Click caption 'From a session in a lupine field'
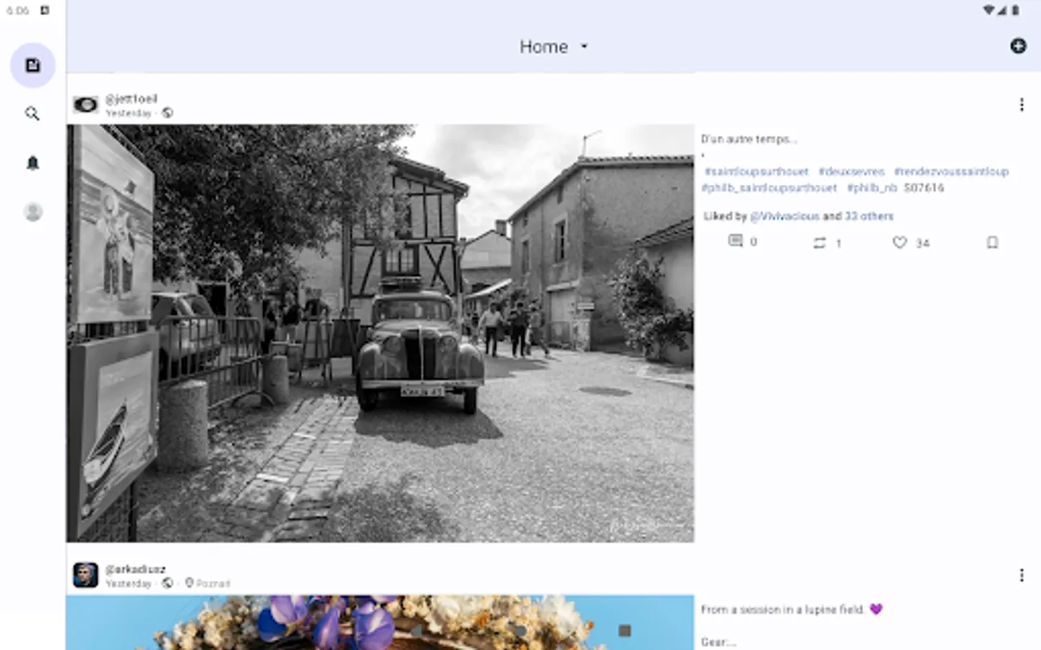1041x650 pixels. click(x=783, y=610)
